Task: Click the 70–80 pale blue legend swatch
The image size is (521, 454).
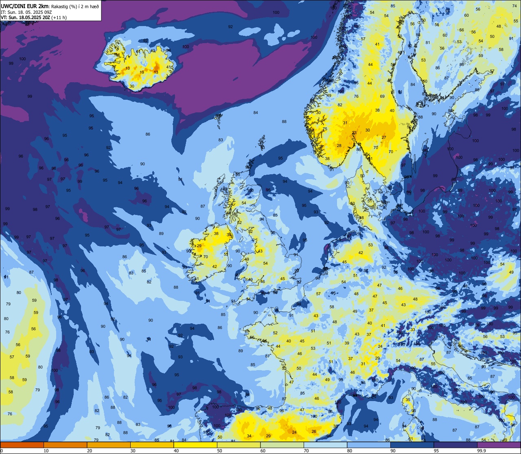Action: 325,445
